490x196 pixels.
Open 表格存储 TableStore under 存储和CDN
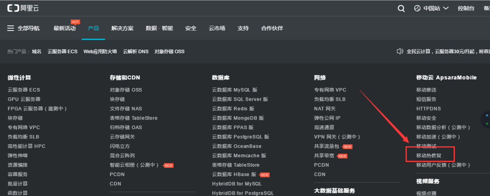(x=134, y=118)
